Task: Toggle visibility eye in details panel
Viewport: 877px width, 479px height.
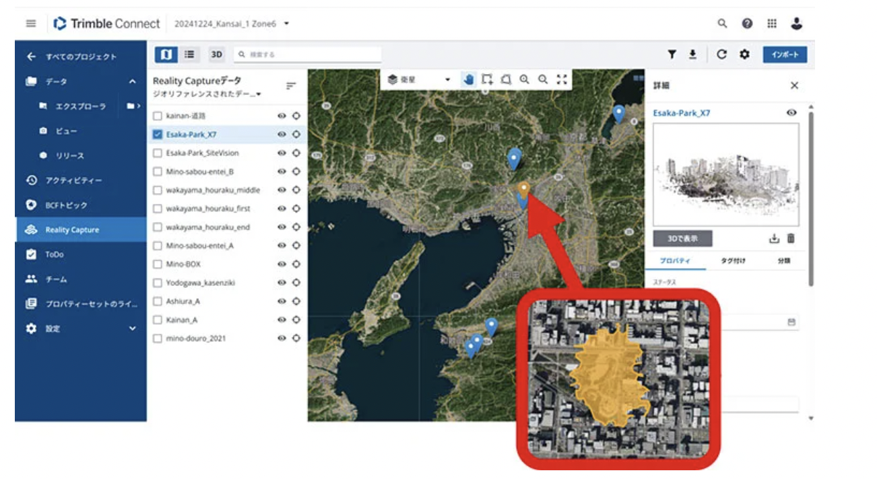Action: pyautogui.click(x=791, y=113)
